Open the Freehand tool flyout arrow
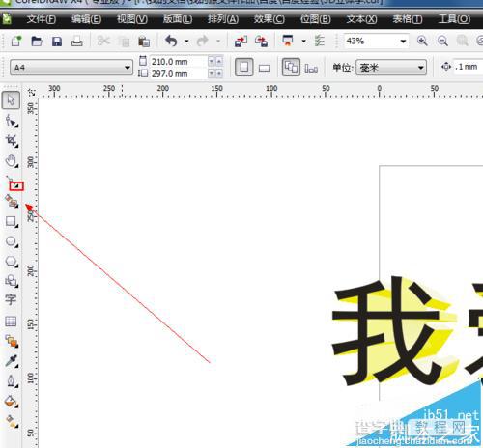Image resolution: width=483 pixels, height=448 pixels. tap(16, 186)
